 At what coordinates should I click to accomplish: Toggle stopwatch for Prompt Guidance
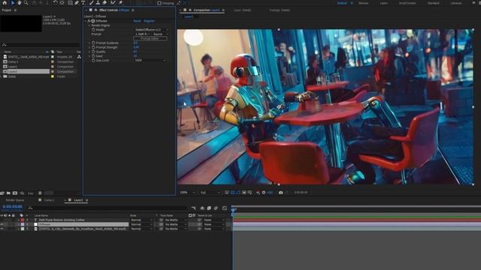[93, 43]
